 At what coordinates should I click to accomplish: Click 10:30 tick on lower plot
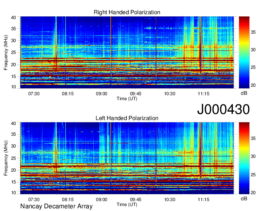(170, 200)
